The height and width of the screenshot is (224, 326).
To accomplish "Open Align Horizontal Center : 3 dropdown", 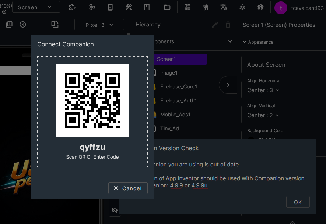I will click(263, 90).
